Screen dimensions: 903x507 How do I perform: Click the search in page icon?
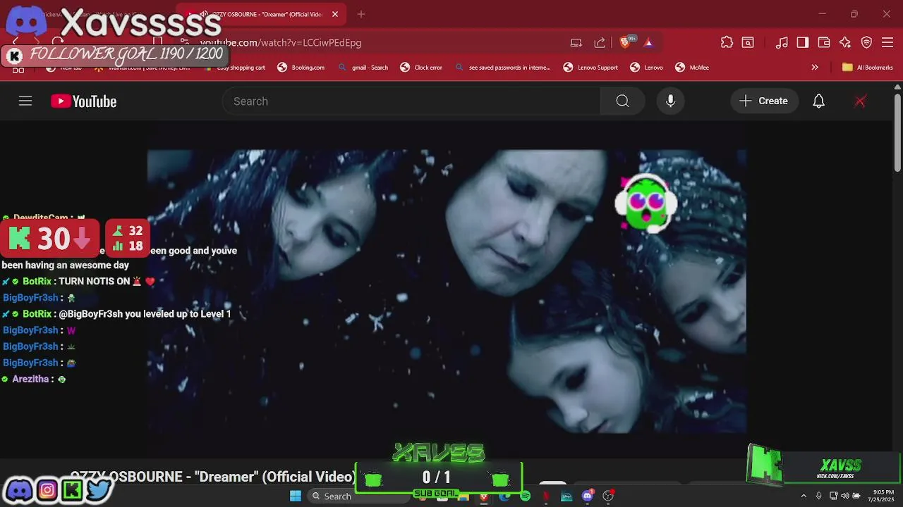coord(747,42)
